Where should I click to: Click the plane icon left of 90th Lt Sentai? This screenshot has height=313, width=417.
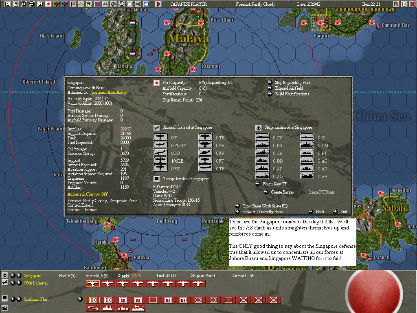[x=5, y=283]
